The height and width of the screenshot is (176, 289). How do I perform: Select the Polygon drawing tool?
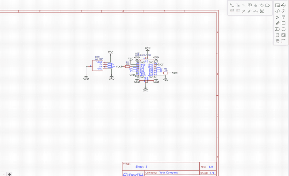click(x=277, y=29)
